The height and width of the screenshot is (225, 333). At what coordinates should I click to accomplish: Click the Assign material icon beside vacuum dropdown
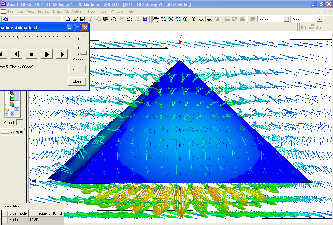pos(252,19)
